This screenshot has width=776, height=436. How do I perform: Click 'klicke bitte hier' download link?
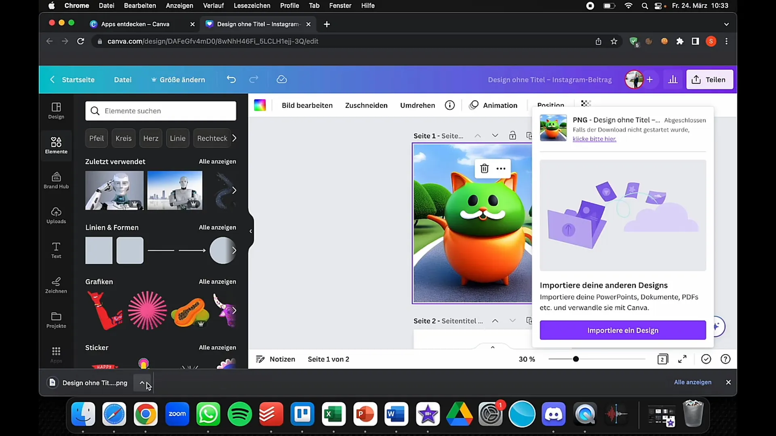(x=594, y=139)
